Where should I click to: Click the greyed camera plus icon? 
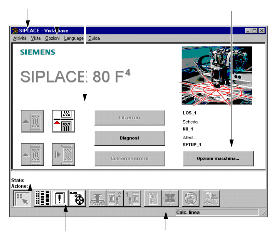point(153,199)
